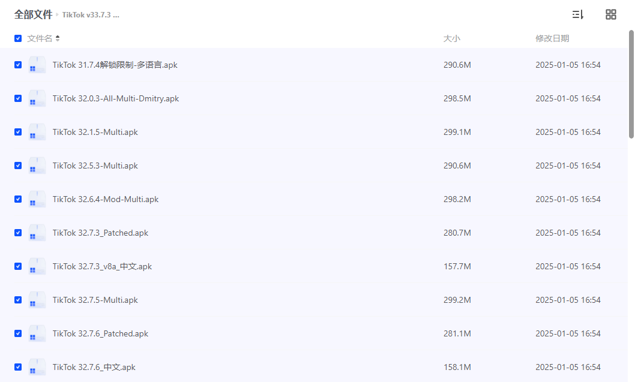Click the vertical scrollbar thumb

click(631, 84)
